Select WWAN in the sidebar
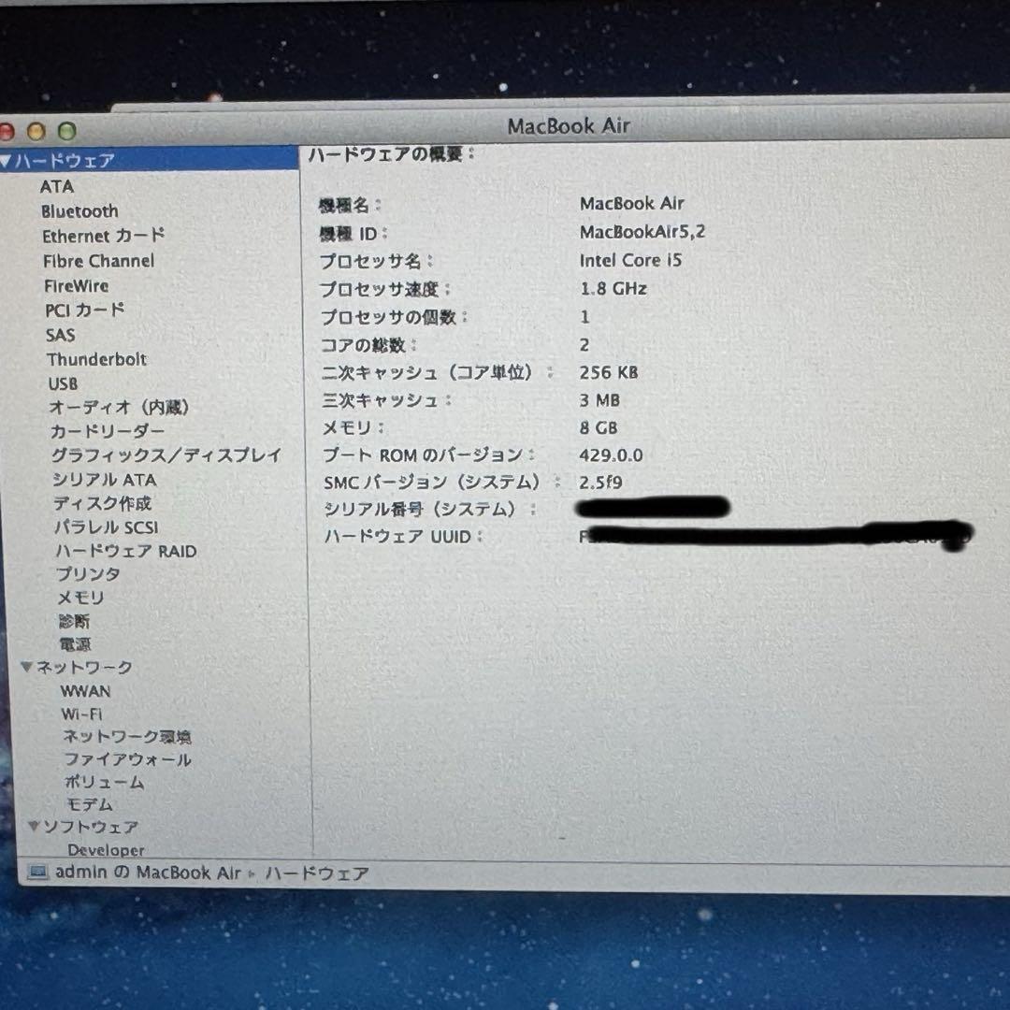 (x=86, y=691)
